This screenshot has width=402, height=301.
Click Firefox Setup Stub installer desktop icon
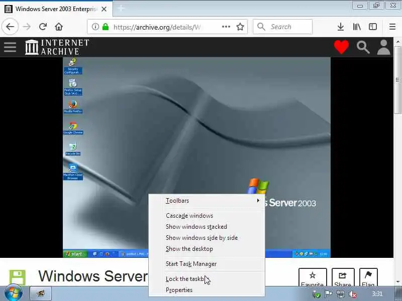[73, 87]
